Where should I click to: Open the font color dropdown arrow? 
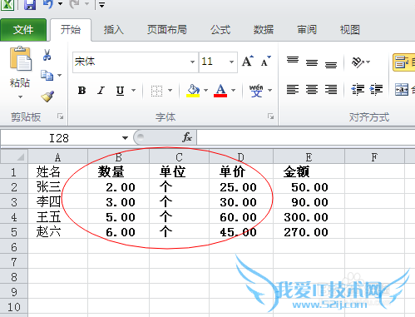(x=234, y=91)
